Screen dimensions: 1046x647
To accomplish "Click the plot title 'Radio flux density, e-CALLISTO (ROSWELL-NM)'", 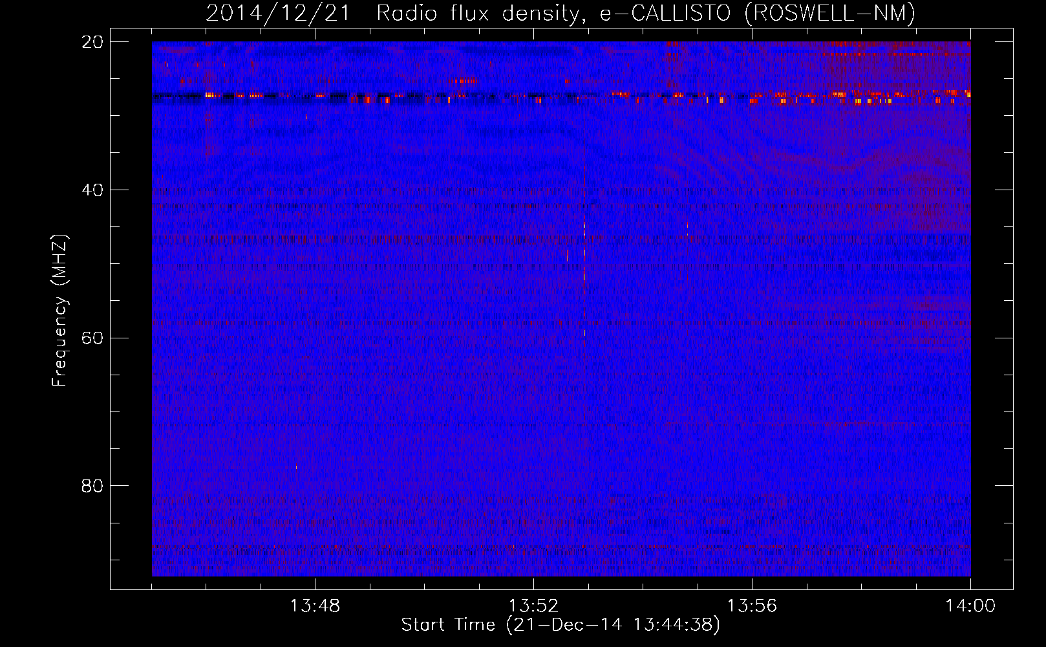I will click(x=646, y=13).
